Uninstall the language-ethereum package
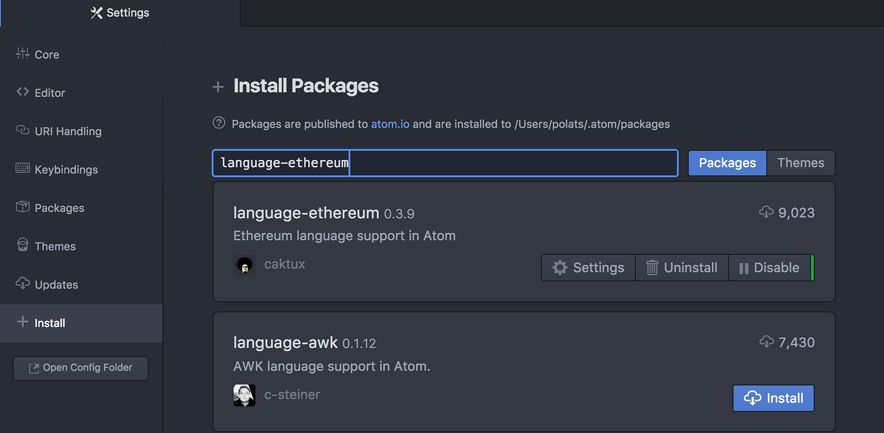The height and width of the screenshot is (433, 884). pos(682,268)
